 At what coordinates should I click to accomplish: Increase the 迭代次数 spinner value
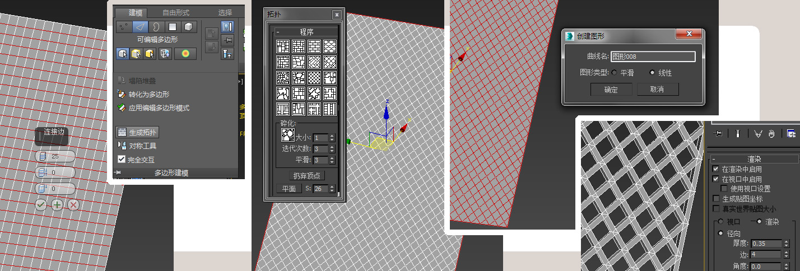coord(332,147)
